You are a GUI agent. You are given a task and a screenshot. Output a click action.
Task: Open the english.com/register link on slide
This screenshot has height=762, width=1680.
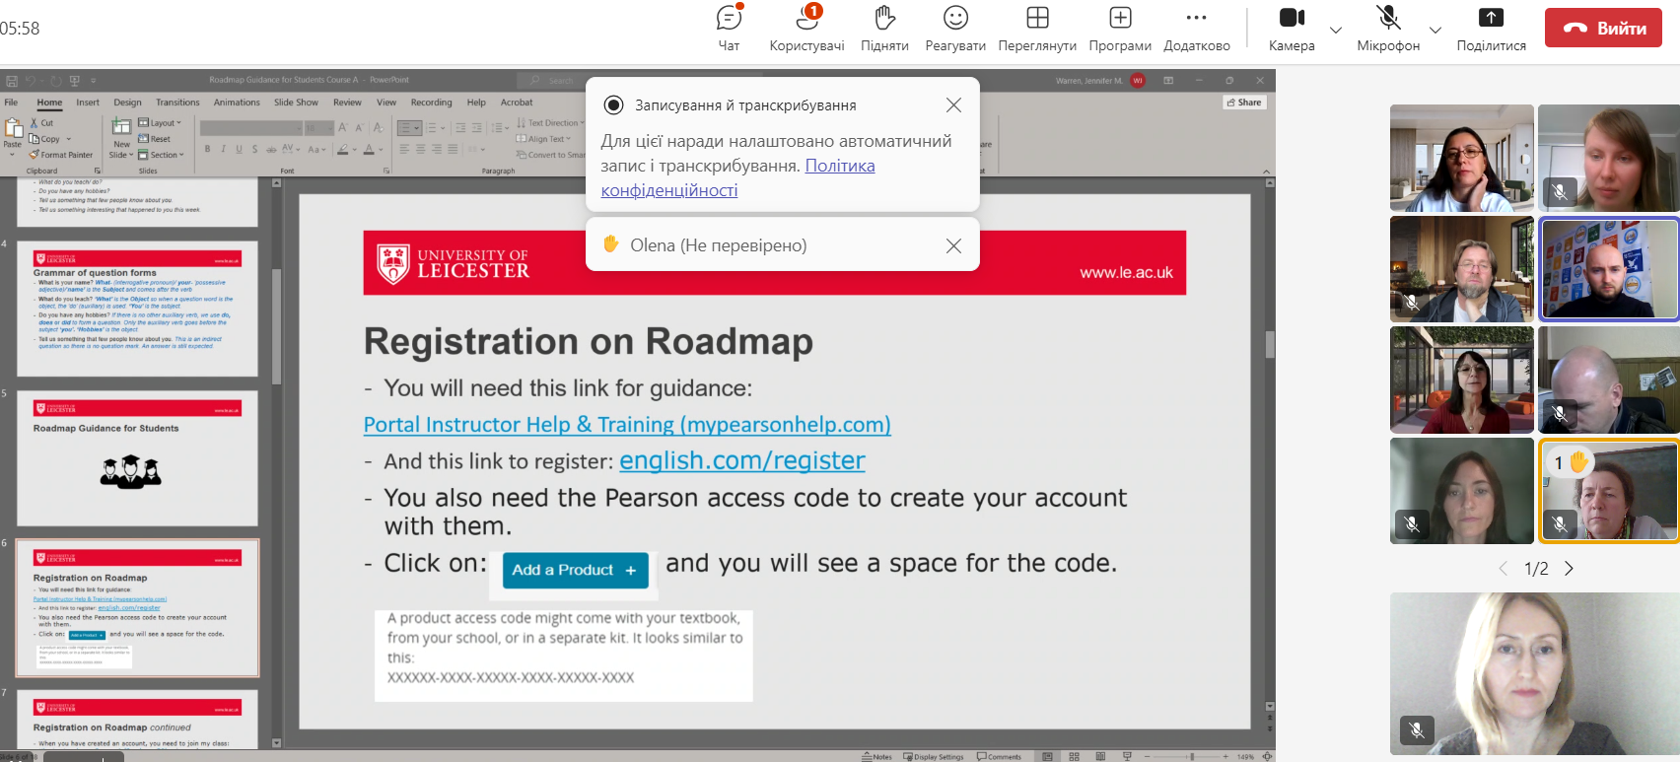pos(742,460)
